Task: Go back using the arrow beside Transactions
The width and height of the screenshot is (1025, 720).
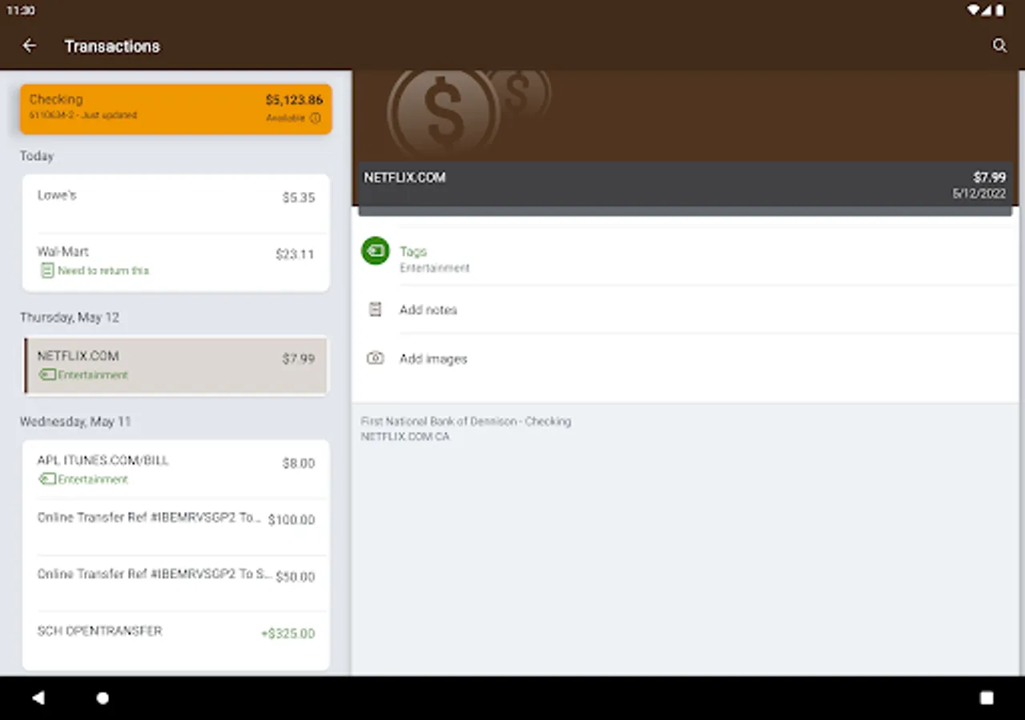Action: coord(30,46)
